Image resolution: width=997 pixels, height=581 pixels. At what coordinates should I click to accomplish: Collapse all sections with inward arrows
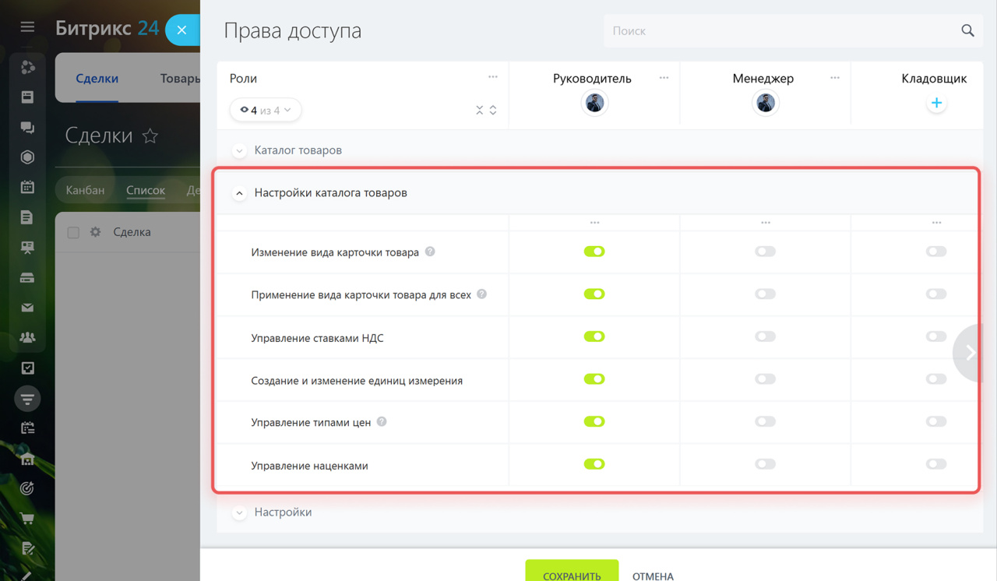[x=480, y=110]
